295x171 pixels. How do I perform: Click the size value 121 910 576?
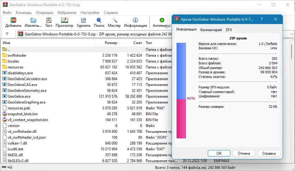pyautogui.click(x=108, y=96)
